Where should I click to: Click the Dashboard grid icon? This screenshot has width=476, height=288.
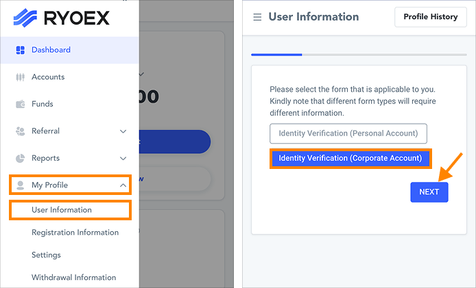20,50
